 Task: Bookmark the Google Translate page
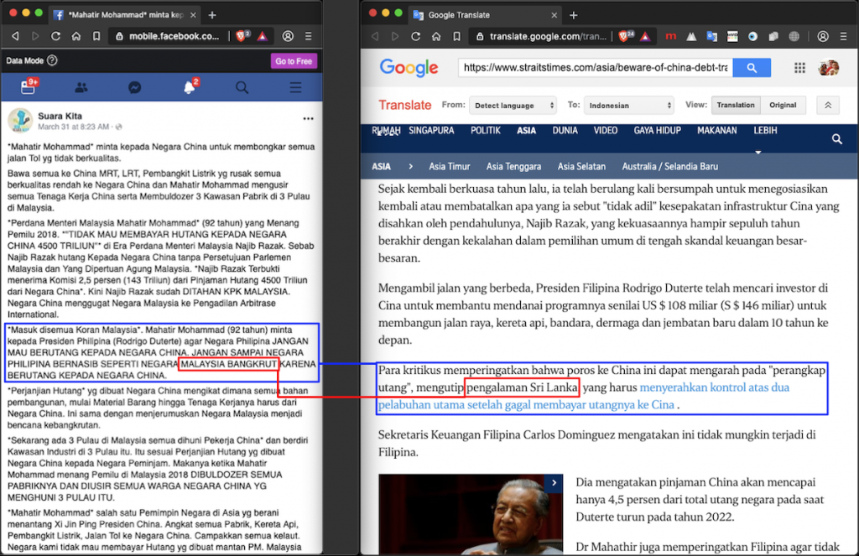(457, 36)
